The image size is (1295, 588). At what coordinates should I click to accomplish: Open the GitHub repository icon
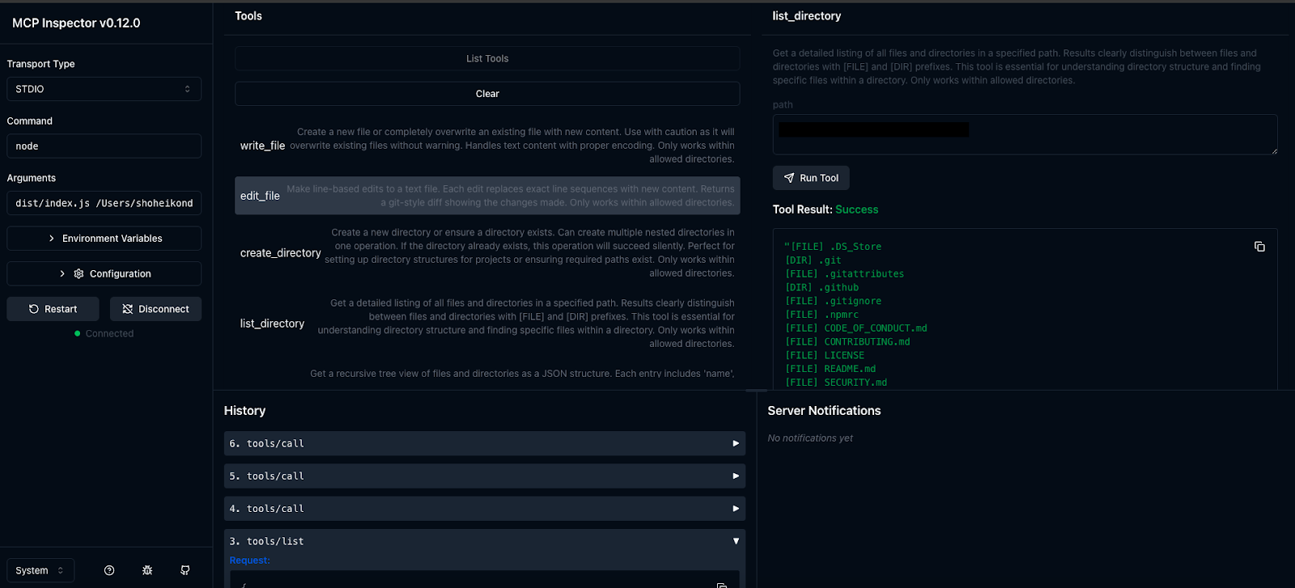point(185,570)
